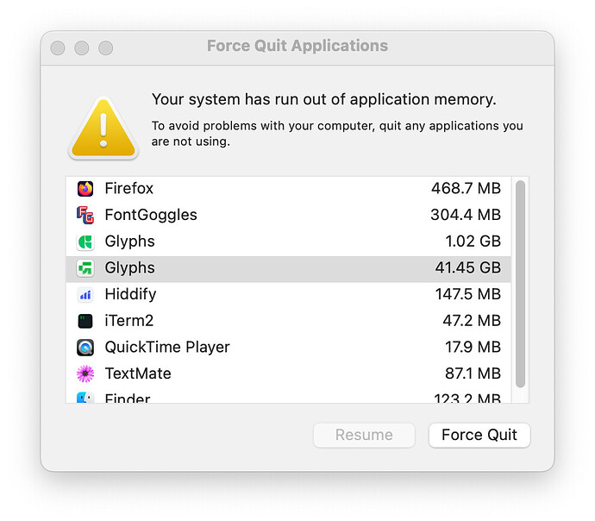Click the QuickTime Player icon
This screenshot has height=521, width=595.
pyautogui.click(x=85, y=348)
